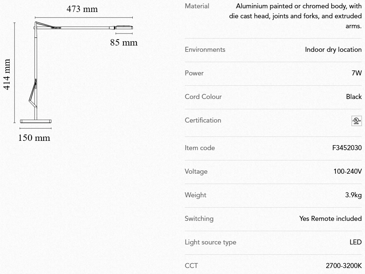Image resolution: width=365 pixels, height=274 pixels.
Task: Click the UL Listed certification icon
Action: pos(357,121)
